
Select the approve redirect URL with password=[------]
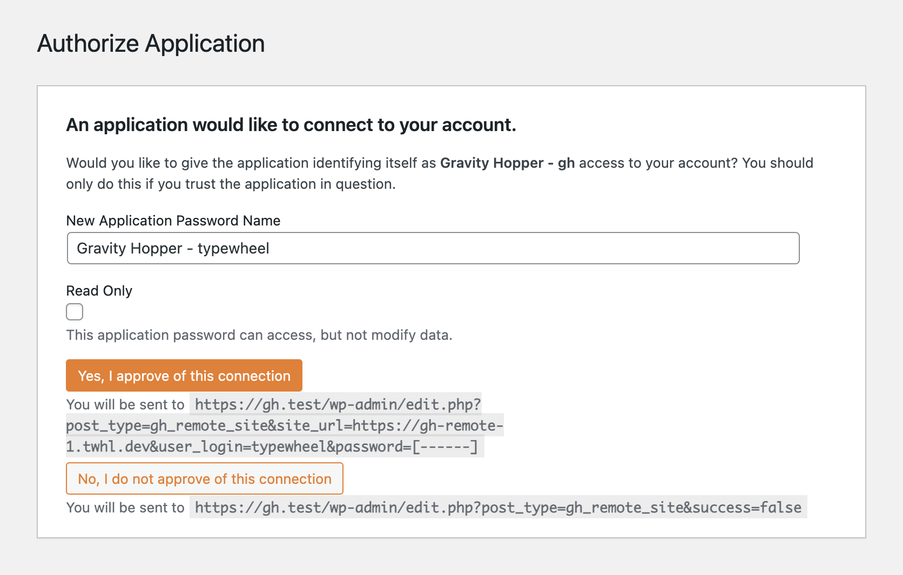[x=285, y=426]
